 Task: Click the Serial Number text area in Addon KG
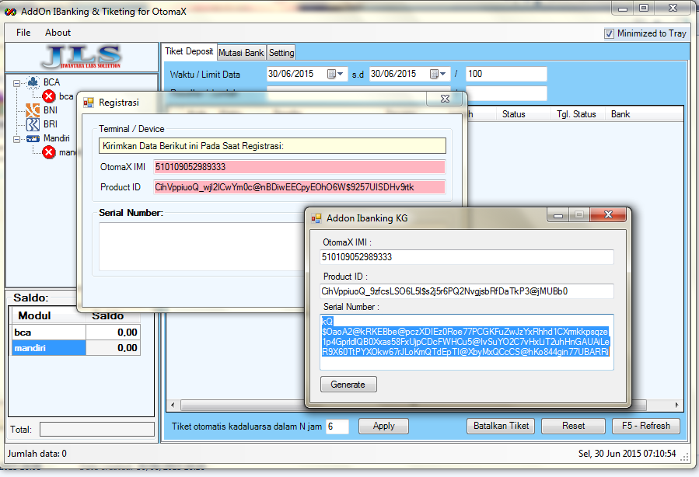click(x=467, y=342)
